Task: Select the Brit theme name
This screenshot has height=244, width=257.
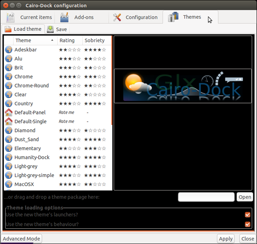Action: click(x=19, y=67)
